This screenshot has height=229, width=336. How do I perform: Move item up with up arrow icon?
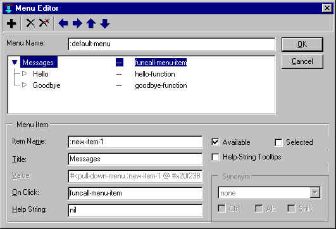coord(91,23)
